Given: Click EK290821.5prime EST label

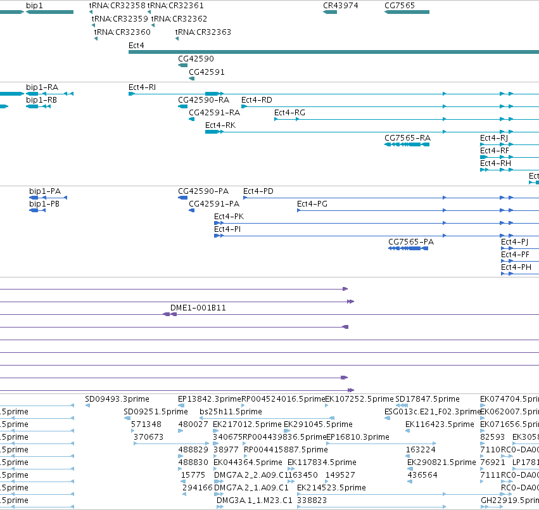Looking at the screenshot, I should point(441,462).
